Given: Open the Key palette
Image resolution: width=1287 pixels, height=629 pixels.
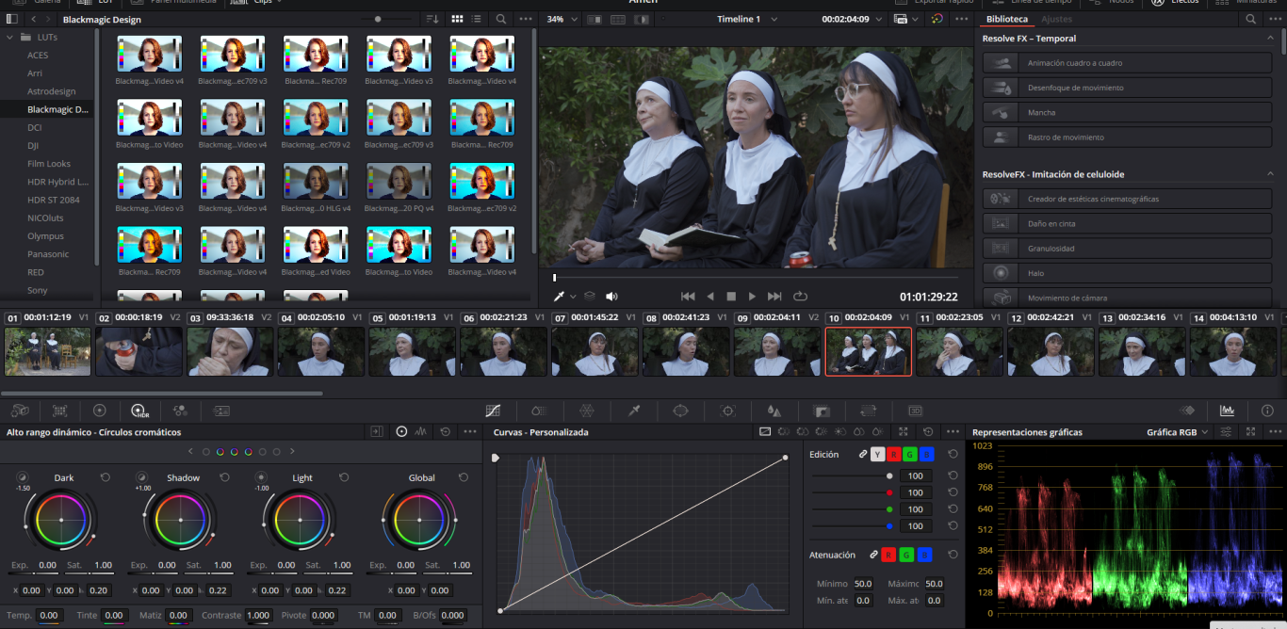Looking at the screenshot, I should [x=822, y=411].
